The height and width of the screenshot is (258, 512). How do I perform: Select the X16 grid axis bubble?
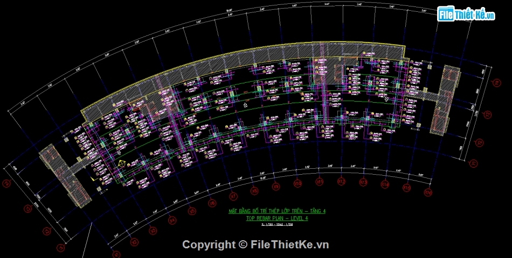pos(428,192)
